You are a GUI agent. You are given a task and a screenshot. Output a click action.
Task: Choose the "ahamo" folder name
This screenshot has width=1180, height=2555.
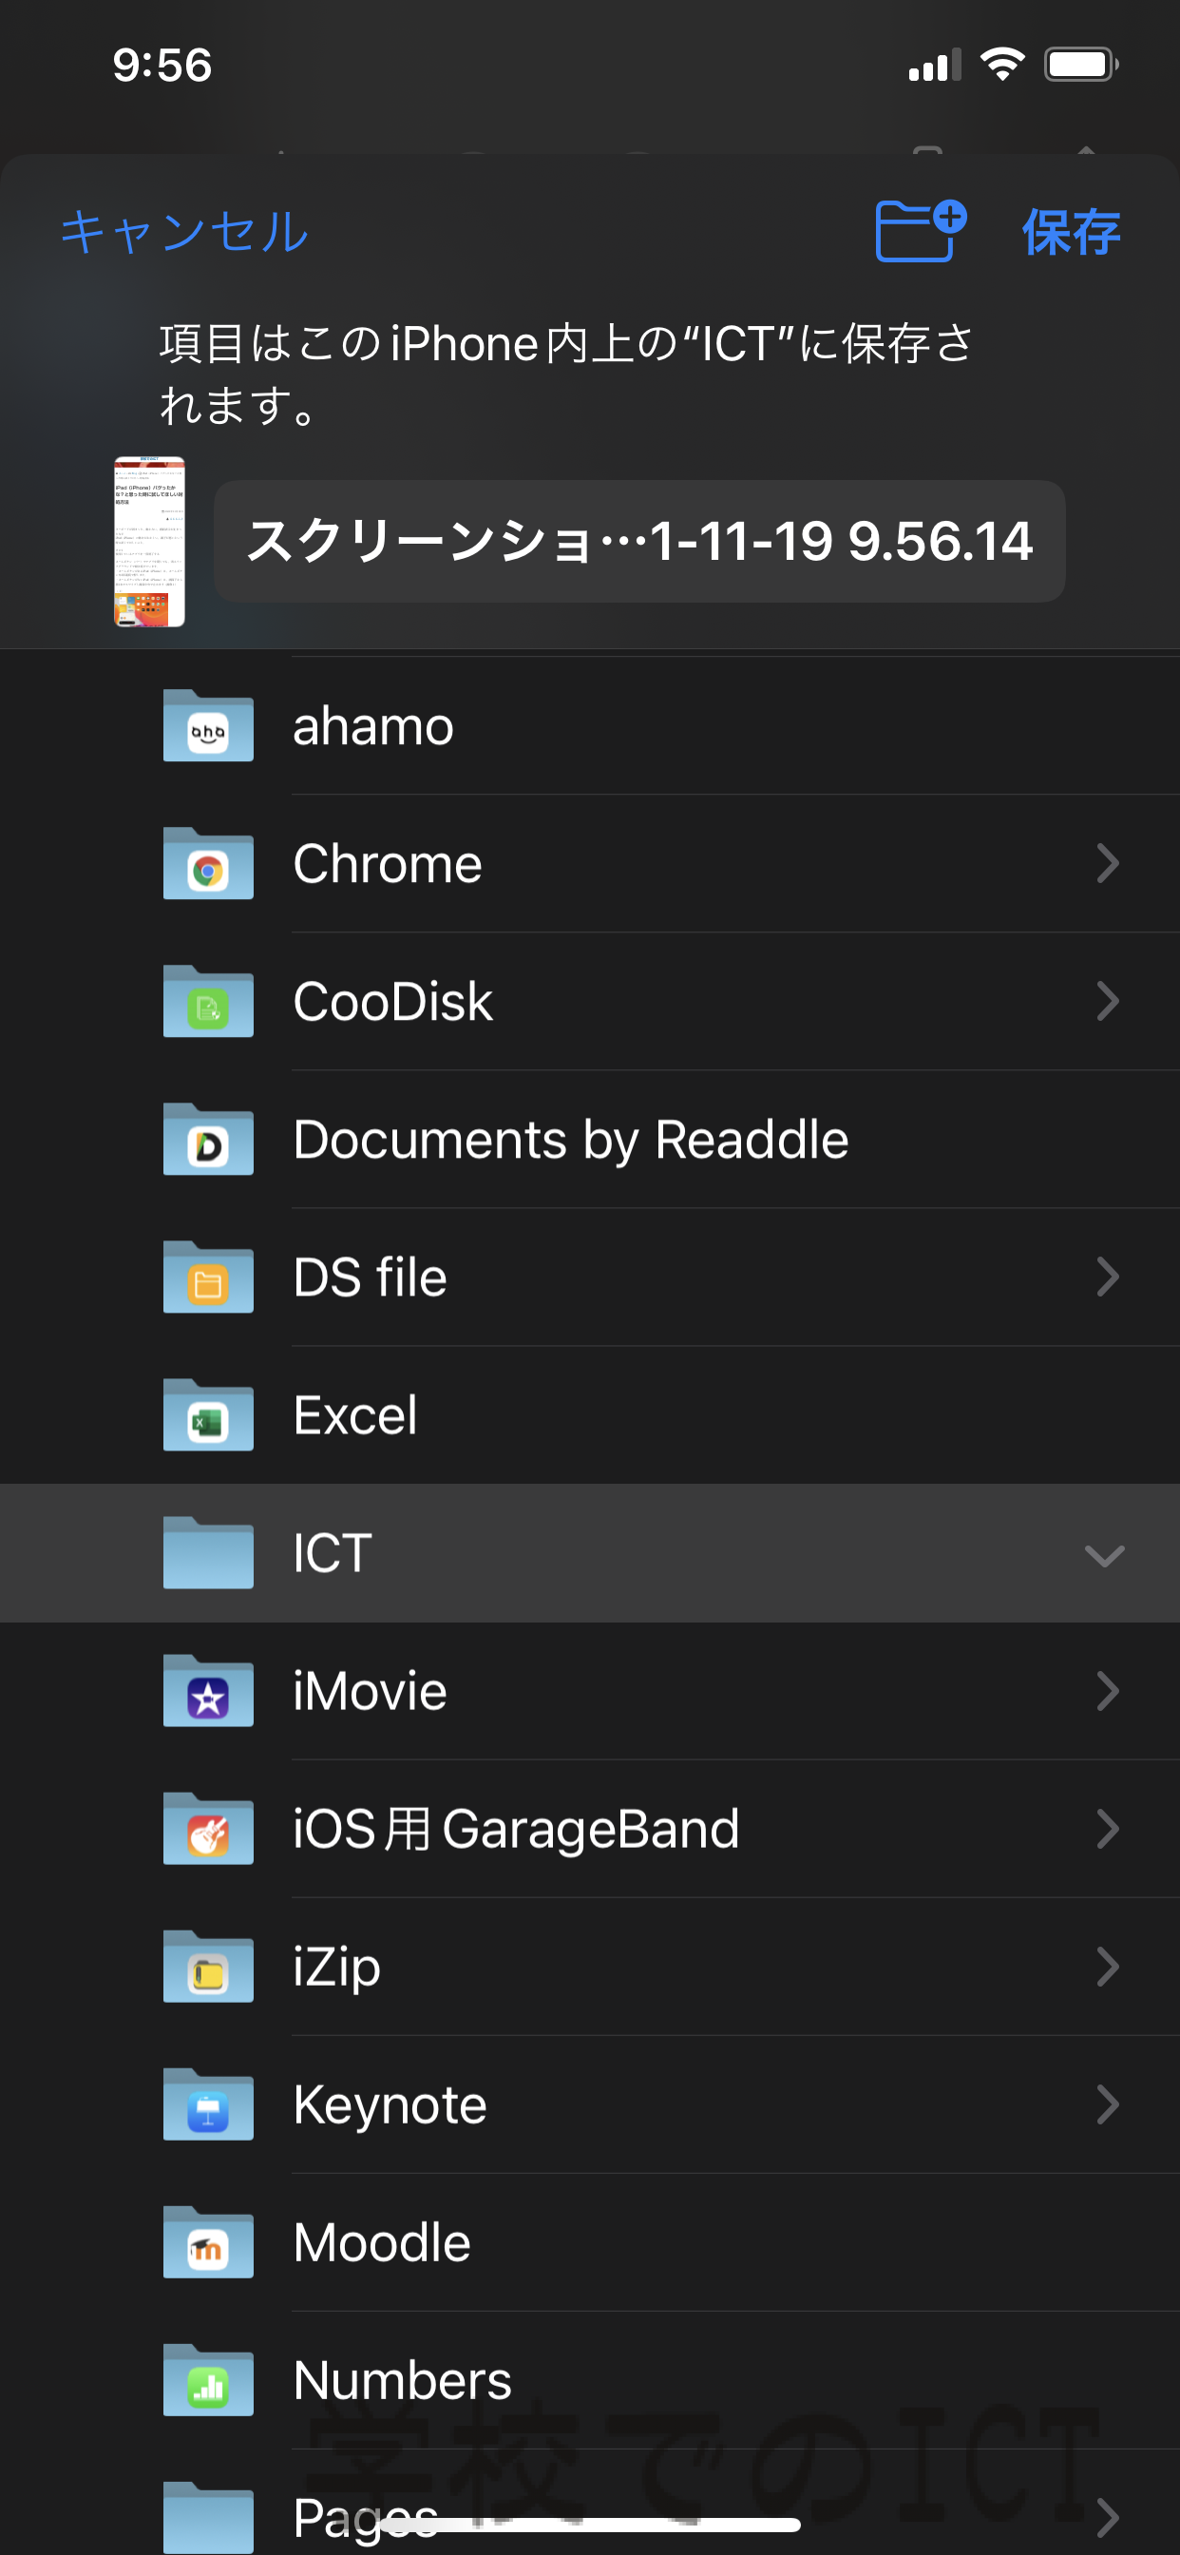click(373, 727)
